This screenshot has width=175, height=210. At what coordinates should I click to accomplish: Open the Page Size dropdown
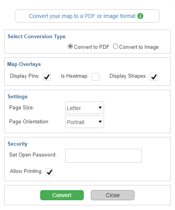(x=85, y=108)
